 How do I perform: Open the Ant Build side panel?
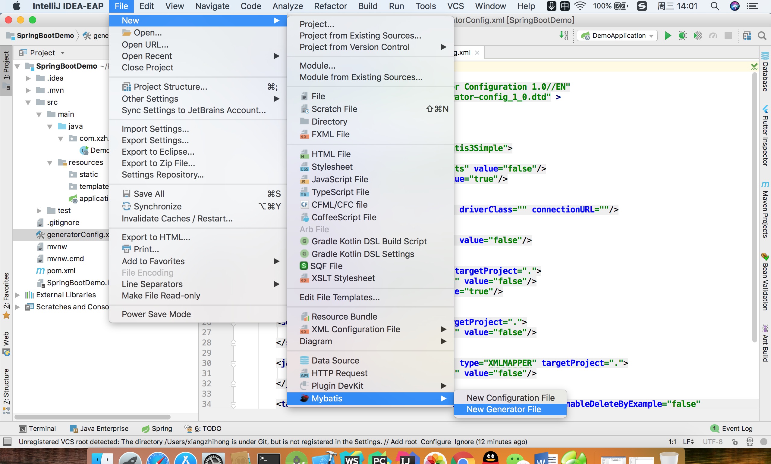pos(765,343)
